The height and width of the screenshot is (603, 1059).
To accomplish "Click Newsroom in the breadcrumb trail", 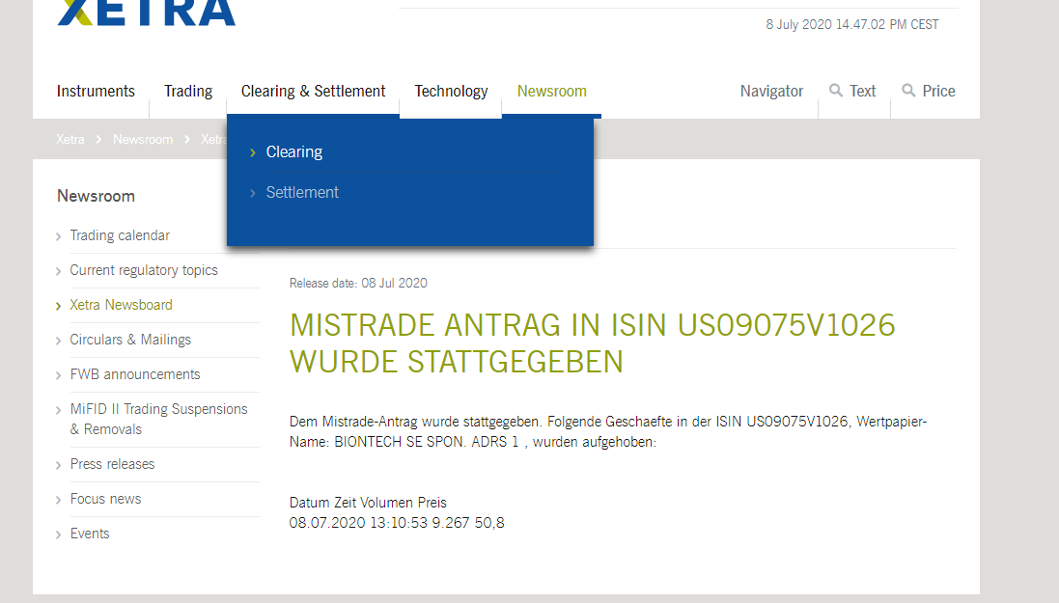I will pos(143,139).
